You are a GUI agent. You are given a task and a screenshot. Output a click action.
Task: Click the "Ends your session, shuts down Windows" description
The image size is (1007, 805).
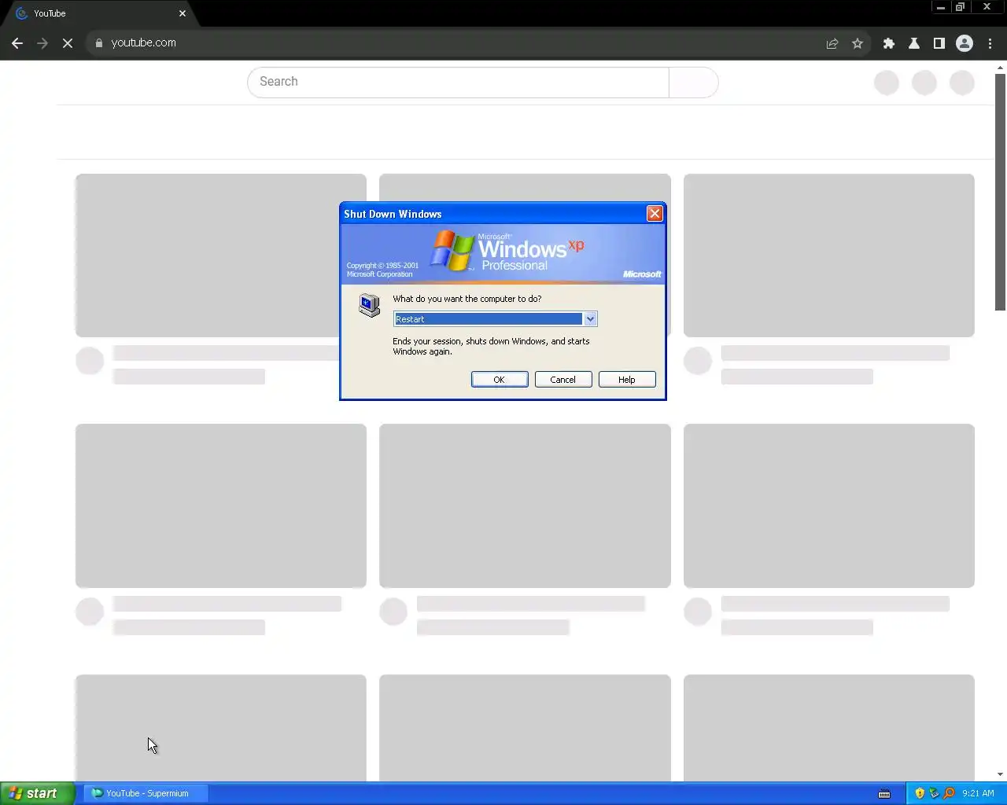click(x=491, y=347)
